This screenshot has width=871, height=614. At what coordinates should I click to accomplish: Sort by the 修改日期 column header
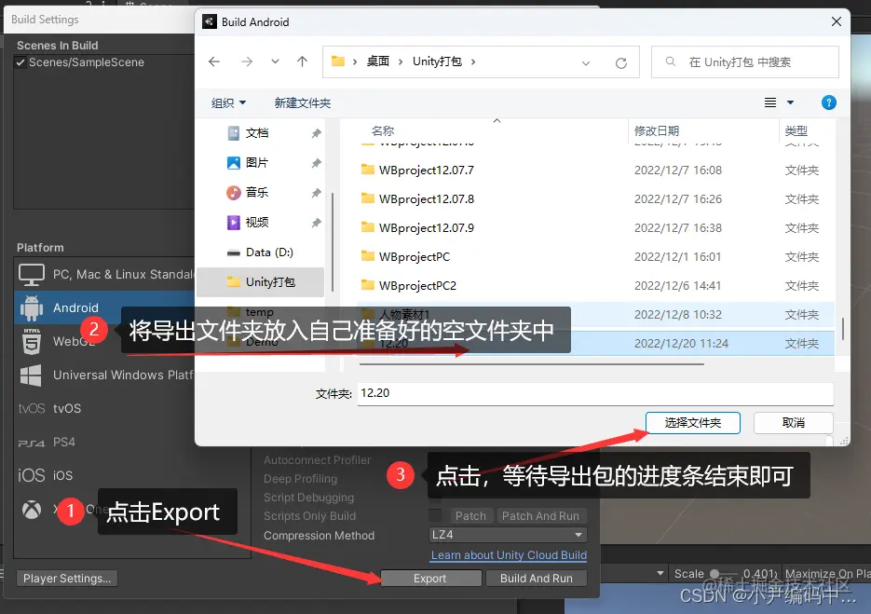657,131
